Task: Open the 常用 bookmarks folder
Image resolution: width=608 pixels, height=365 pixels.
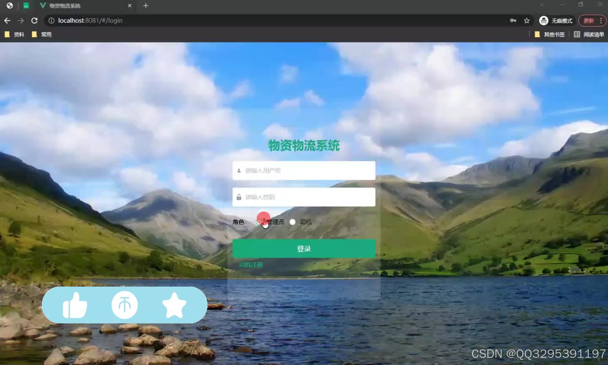Action: [42, 34]
